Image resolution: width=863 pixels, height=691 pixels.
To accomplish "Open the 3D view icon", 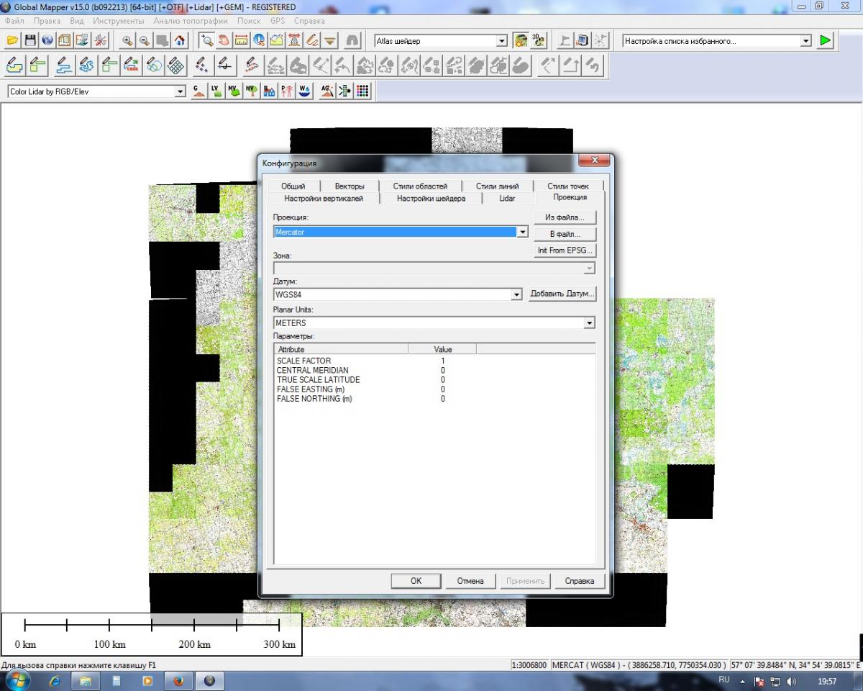I will pyautogui.click(x=539, y=41).
